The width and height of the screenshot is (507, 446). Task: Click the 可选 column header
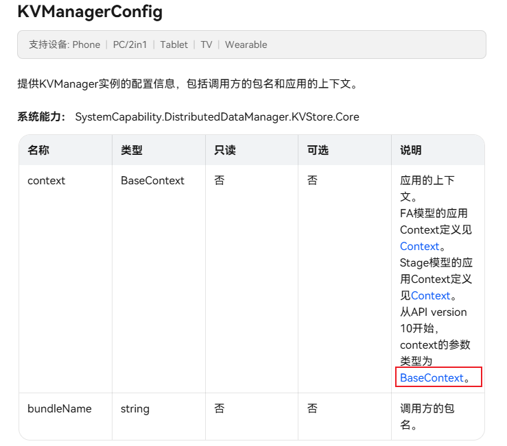[x=318, y=150]
